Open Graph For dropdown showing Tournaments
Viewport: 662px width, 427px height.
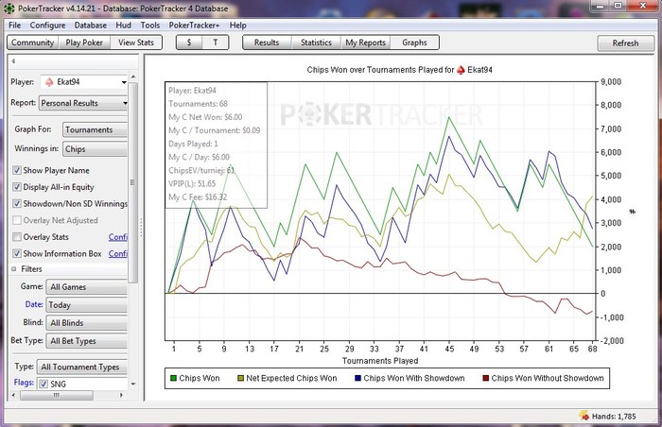95,129
